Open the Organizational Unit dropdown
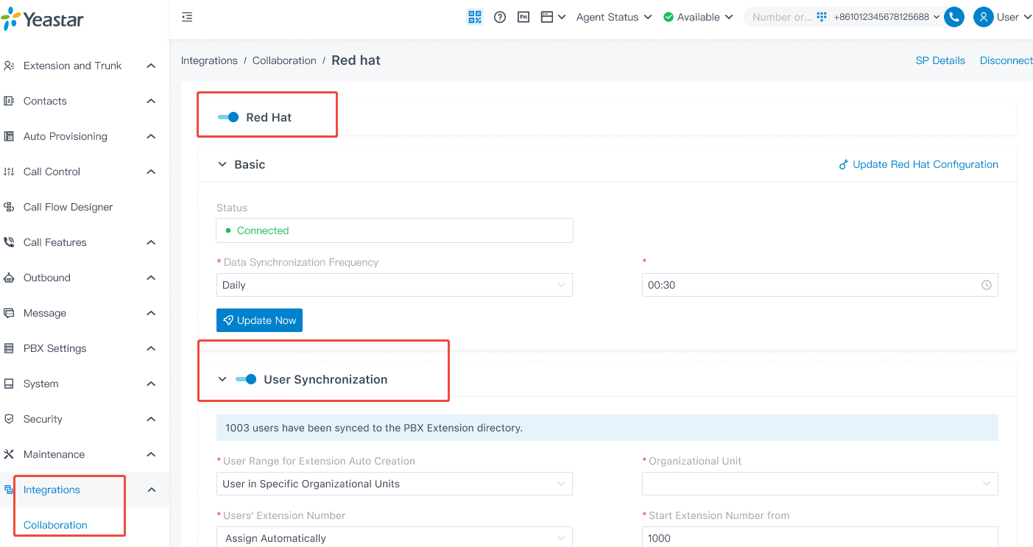 pos(819,484)
